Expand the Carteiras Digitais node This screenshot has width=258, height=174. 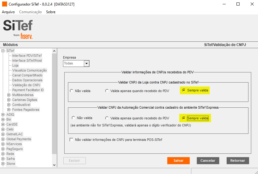[9, 100]
